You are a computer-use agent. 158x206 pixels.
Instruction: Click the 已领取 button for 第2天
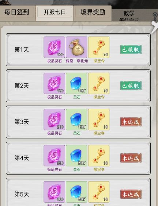[131, 86]
